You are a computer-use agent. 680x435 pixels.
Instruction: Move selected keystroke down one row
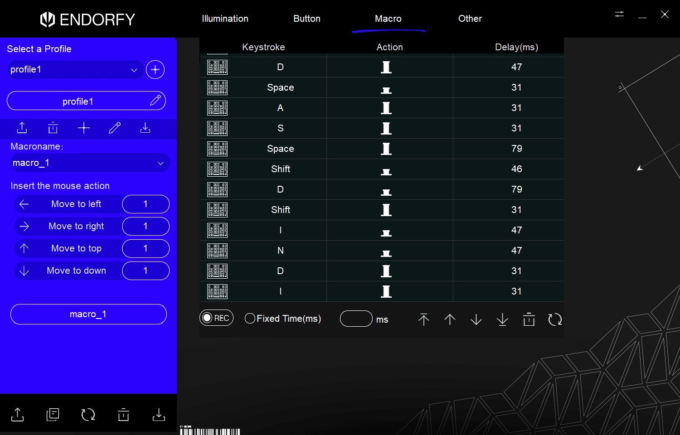[476, 319]
